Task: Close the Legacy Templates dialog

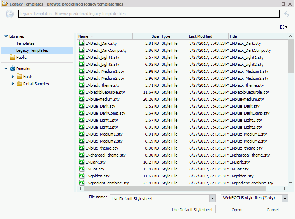Action: 290,4
